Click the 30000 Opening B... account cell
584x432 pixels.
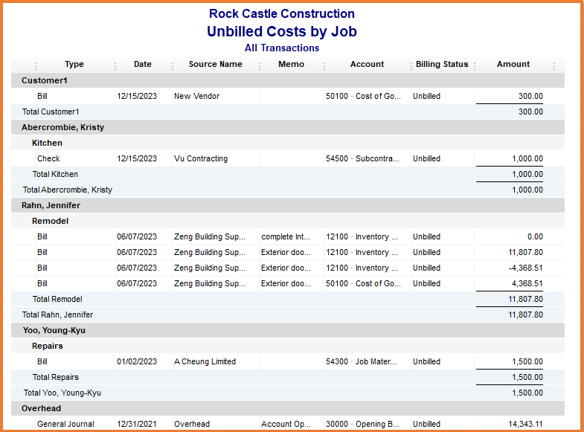(x=362, y=424)
